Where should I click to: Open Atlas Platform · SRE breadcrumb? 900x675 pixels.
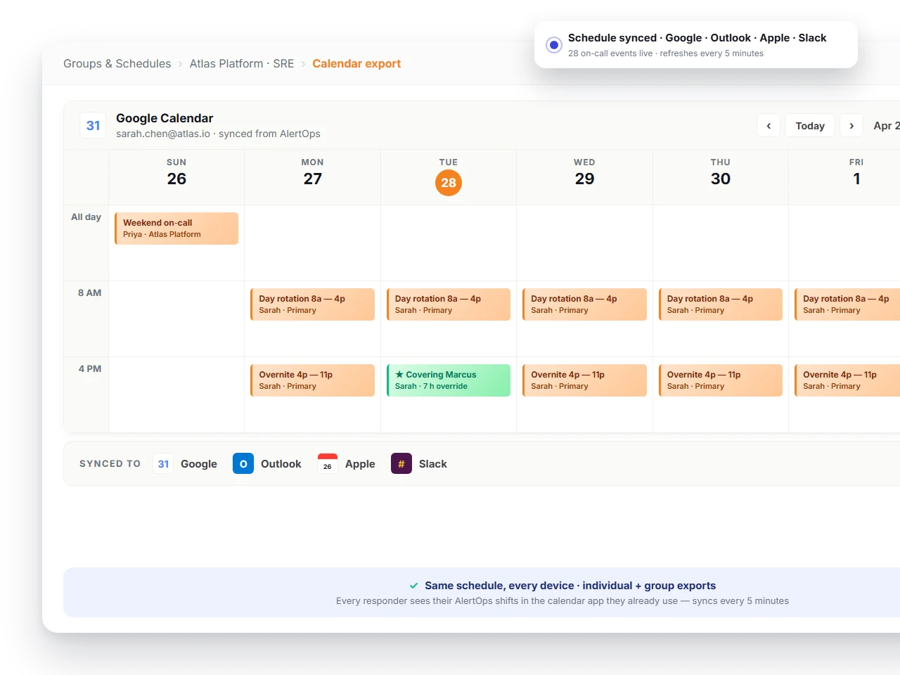tap(242, 63)
